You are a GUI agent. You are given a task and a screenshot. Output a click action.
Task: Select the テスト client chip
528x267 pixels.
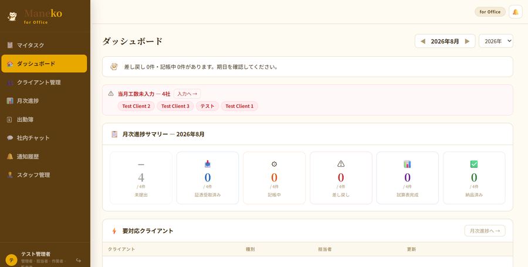point(208,106)
